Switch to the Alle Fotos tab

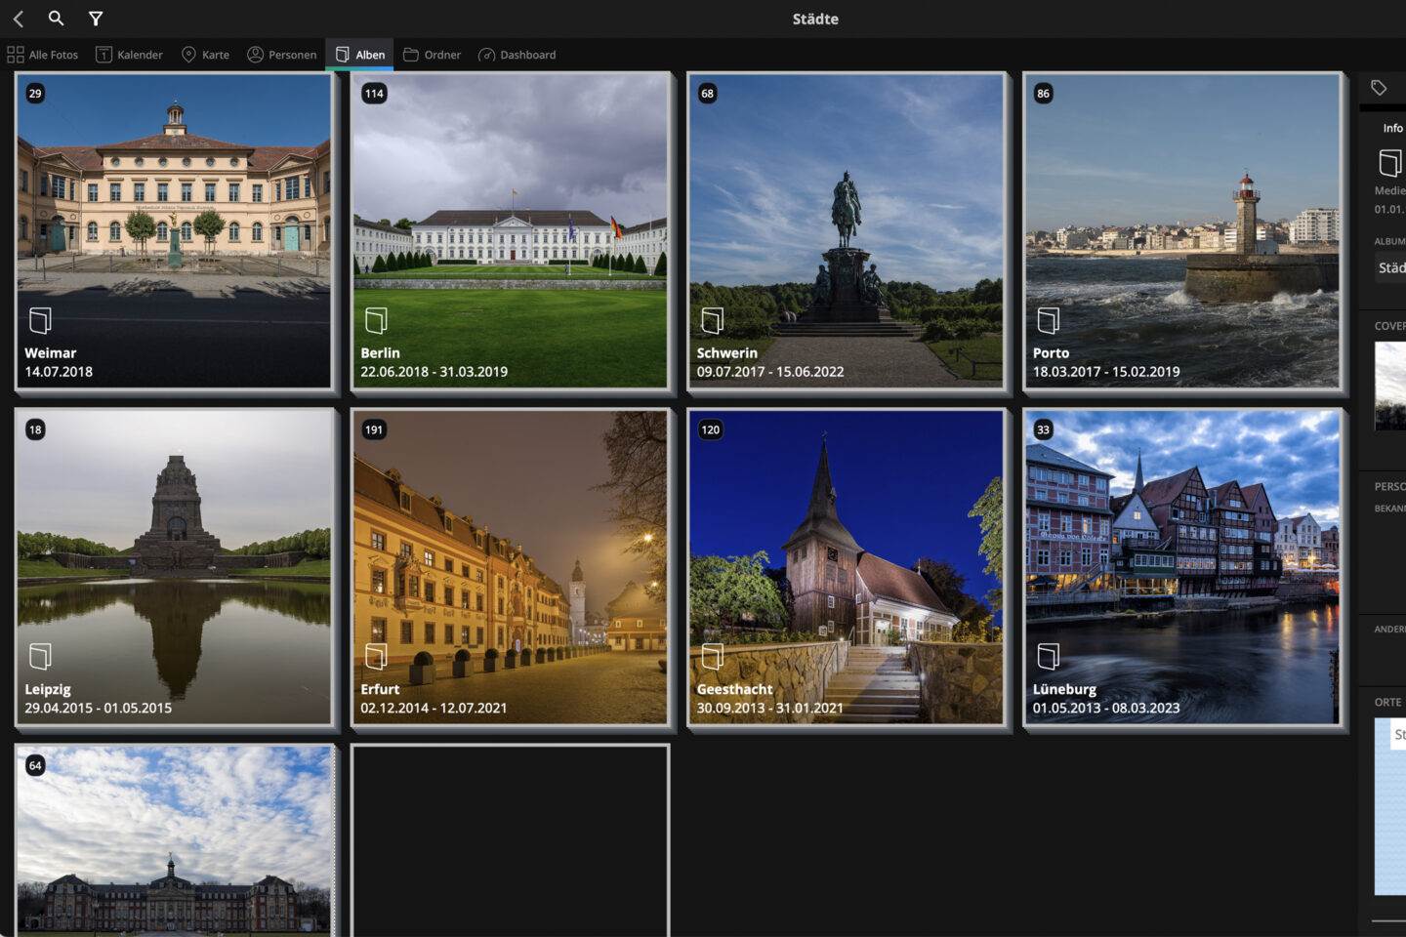click(43, 55)
